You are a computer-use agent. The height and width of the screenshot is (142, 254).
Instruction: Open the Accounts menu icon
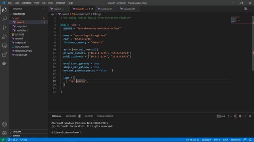coord(4,124)
